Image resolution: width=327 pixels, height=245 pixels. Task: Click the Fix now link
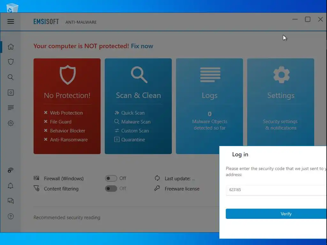point(142,46)
